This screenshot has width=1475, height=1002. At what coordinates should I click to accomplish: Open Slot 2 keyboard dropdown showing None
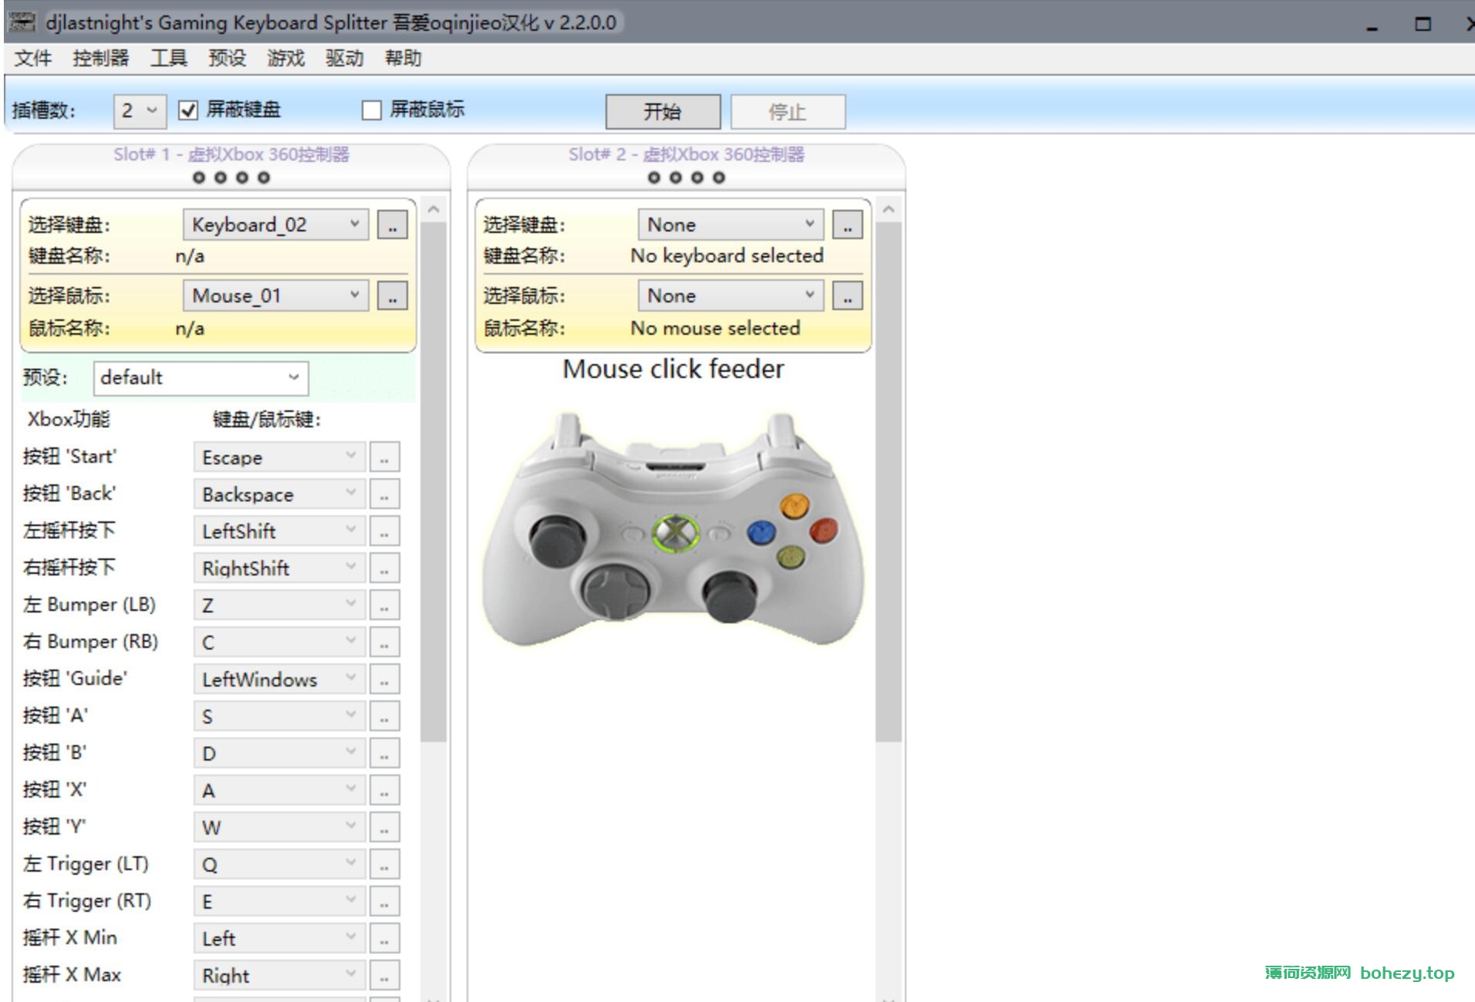(x=731, y=224)
